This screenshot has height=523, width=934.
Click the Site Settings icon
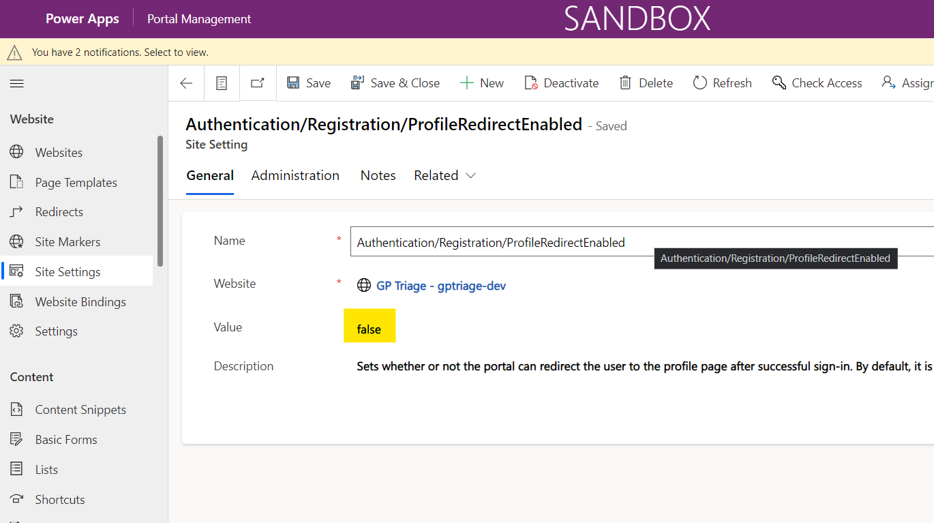point(16,271)
